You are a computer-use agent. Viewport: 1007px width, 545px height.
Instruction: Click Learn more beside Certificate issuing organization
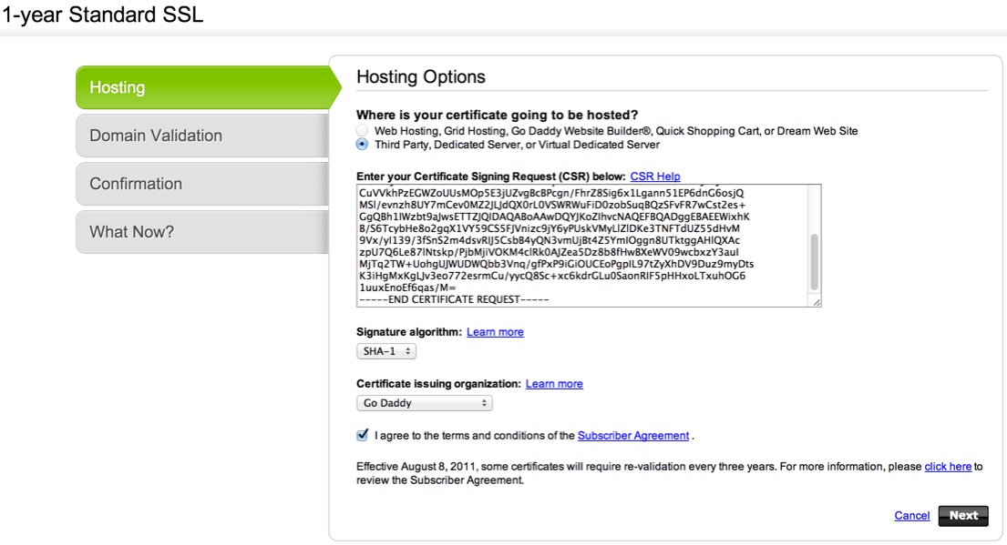pos(554,384)
